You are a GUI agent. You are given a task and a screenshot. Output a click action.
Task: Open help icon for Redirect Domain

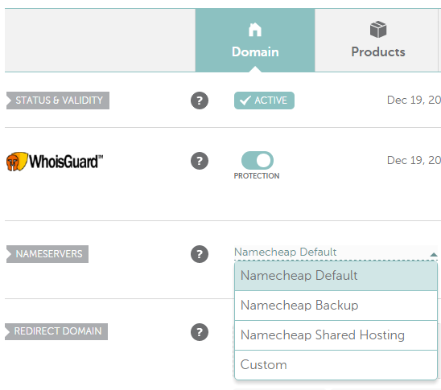tap(200, 332)
